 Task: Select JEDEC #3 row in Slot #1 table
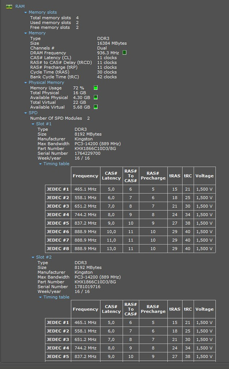[130, 206]
